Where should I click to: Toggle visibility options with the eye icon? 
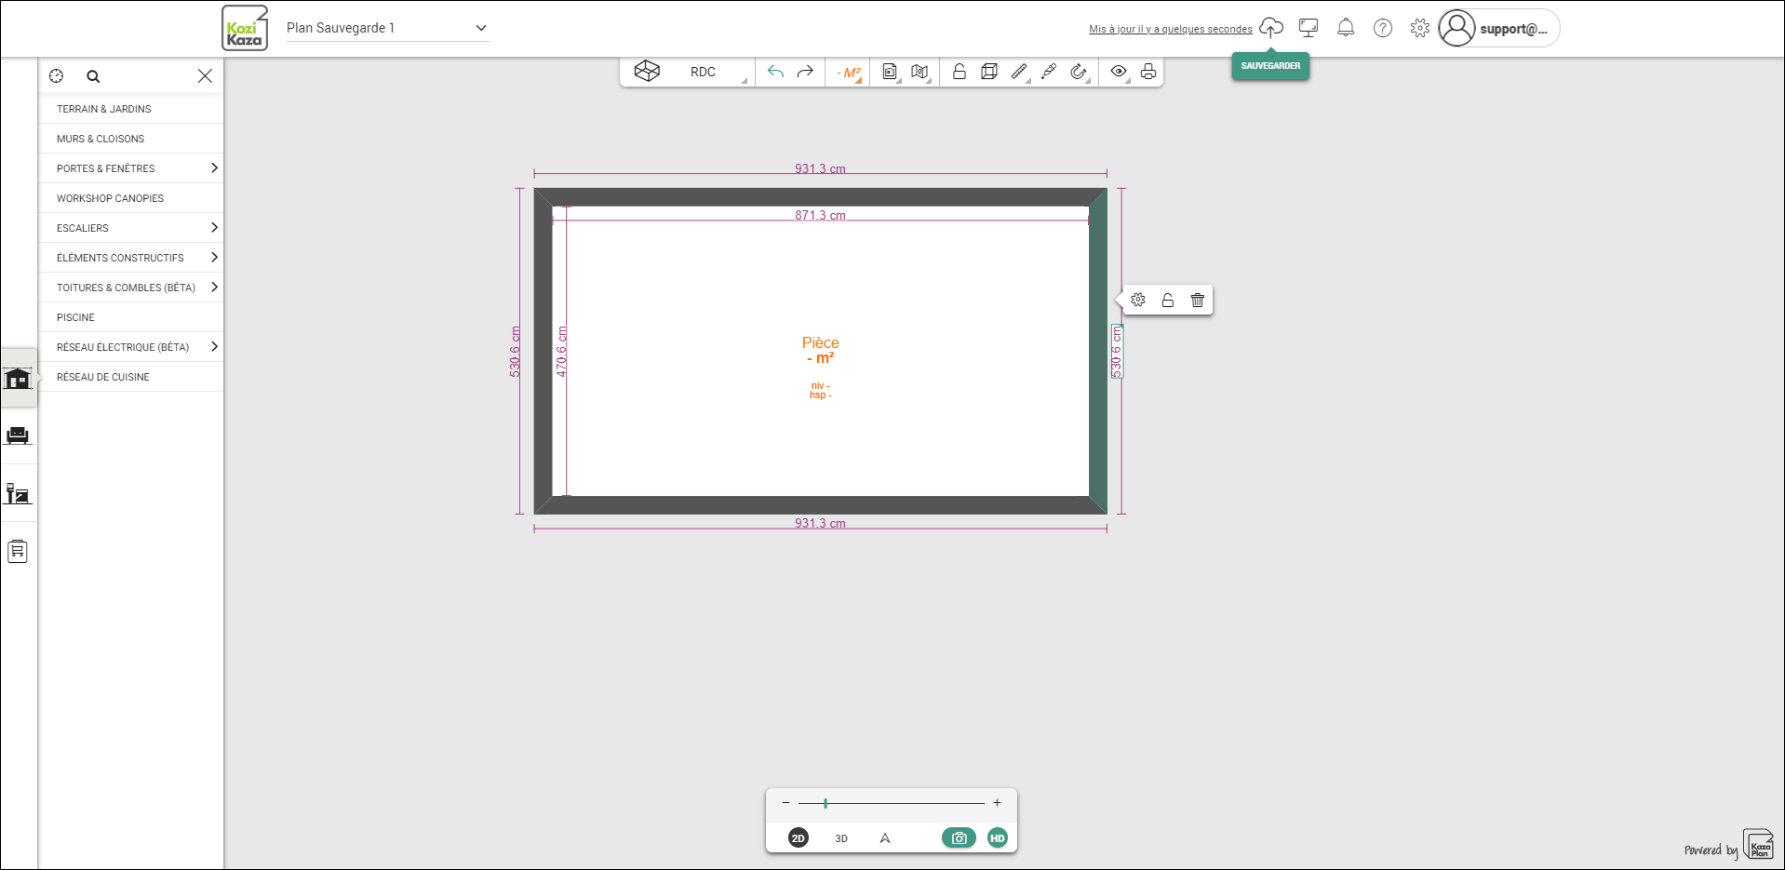coord(1119,72)
